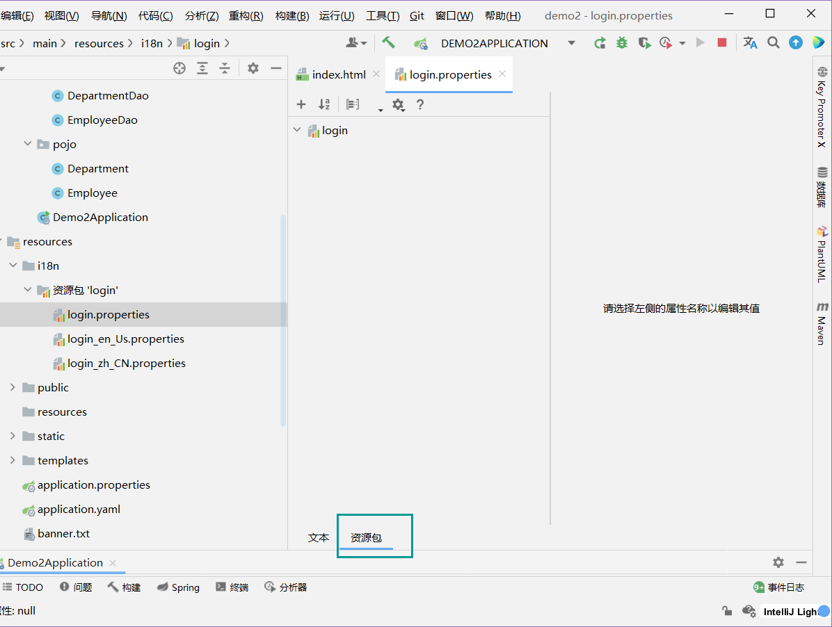Click Collapse All in project panel
This screenshot has height=627, width=832.
coord(225,68)
